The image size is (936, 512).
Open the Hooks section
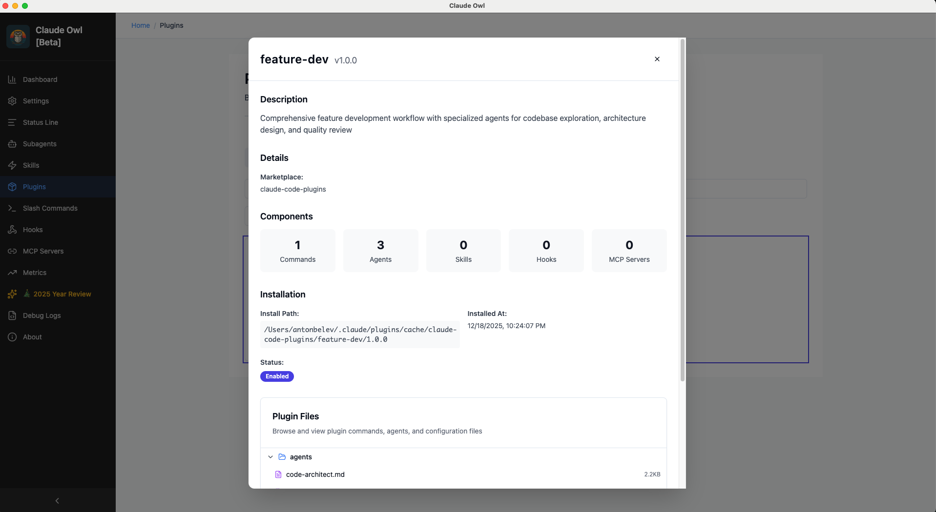point(33,230)
